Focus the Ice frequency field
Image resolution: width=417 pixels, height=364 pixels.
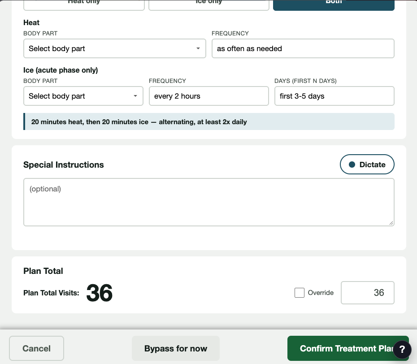coord(209,96)
